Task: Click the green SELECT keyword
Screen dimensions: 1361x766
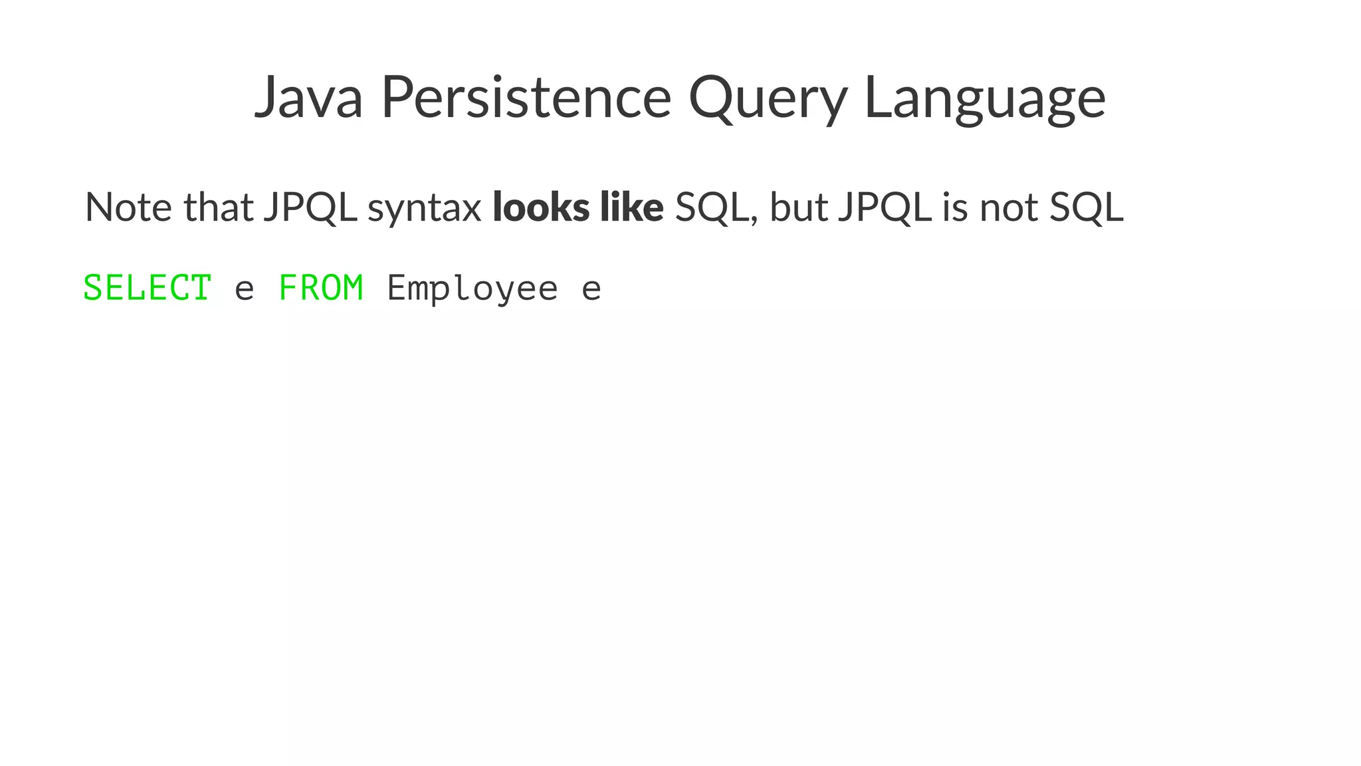Action: (147, 289)
